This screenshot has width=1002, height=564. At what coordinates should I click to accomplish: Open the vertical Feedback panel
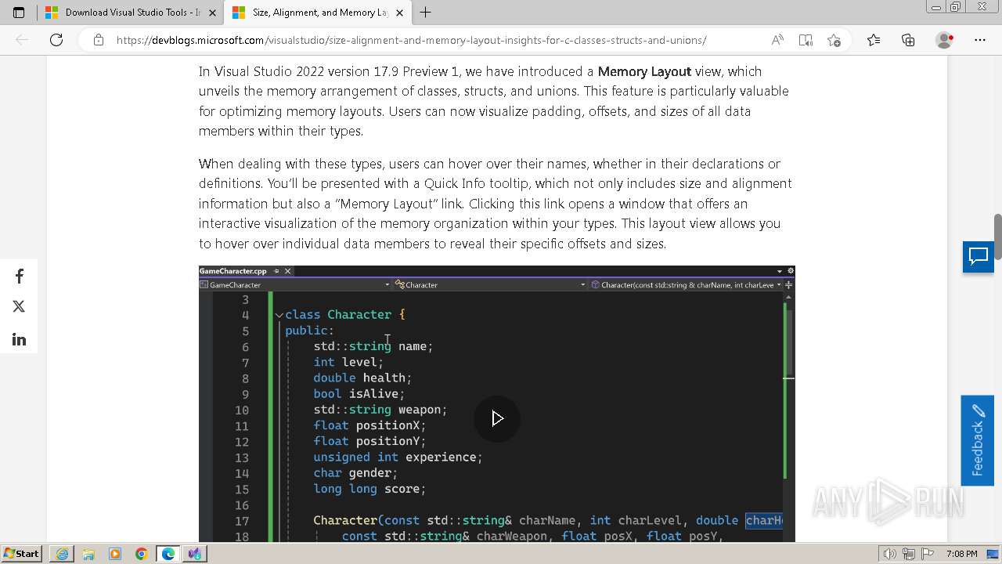pos(977,440)
